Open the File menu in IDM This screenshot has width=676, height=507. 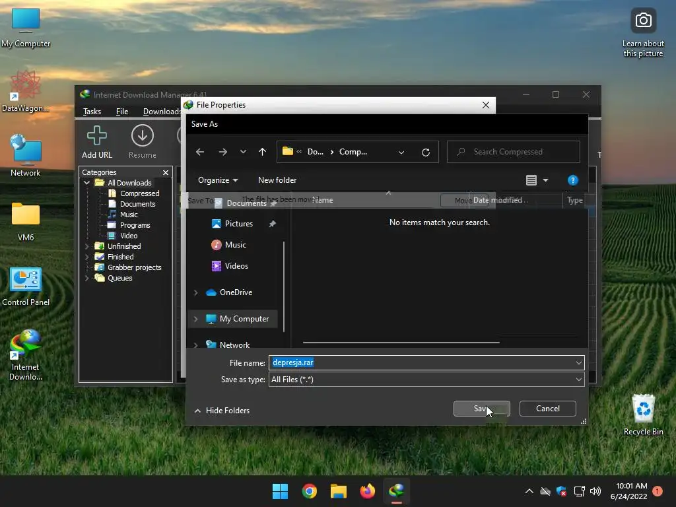tap(122, 112)
